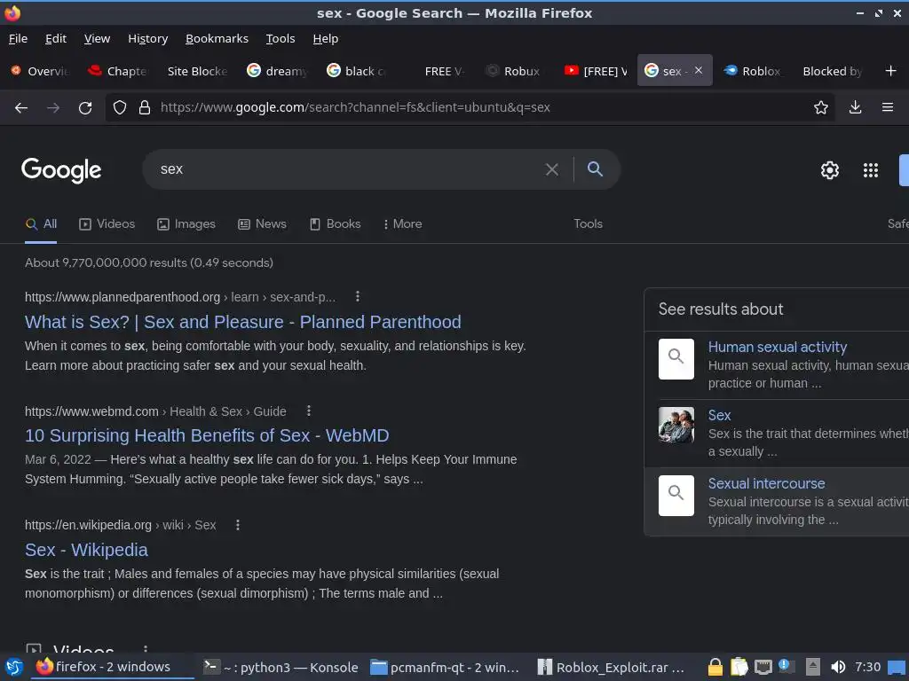Screen dimensions: 909x681
Task: Switch to the 'black' Google tab
Action: 357,71
